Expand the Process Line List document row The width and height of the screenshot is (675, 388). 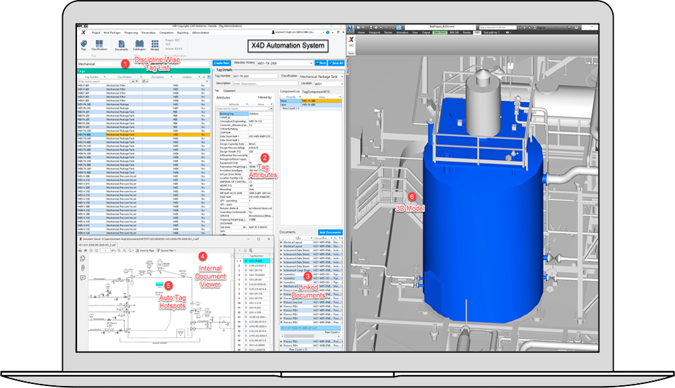coord(281,302)
